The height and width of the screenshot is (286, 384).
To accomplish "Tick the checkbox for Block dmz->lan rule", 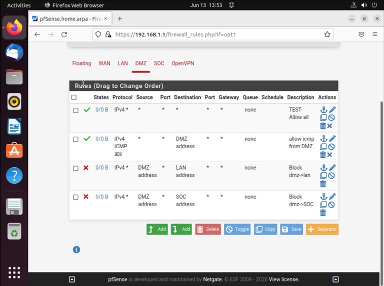I will pyautogui.click(x=75, y=168).
